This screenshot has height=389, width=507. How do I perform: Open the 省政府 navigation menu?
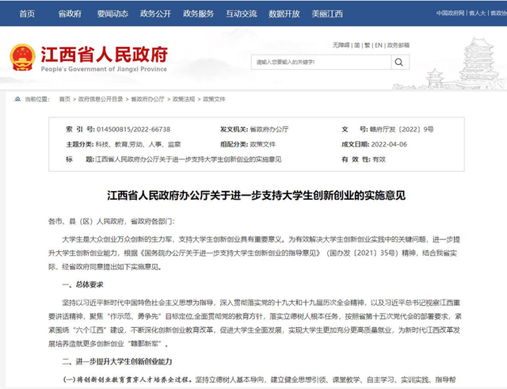(x=70, y=13)
